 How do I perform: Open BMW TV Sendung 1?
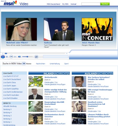coord(7,122)
